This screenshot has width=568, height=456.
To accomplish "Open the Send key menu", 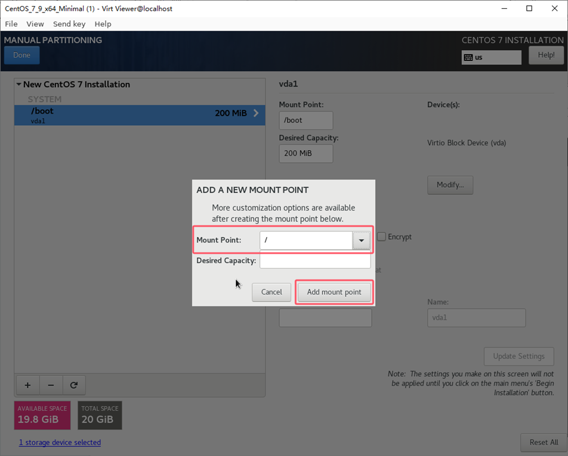I will pos(69,24).
